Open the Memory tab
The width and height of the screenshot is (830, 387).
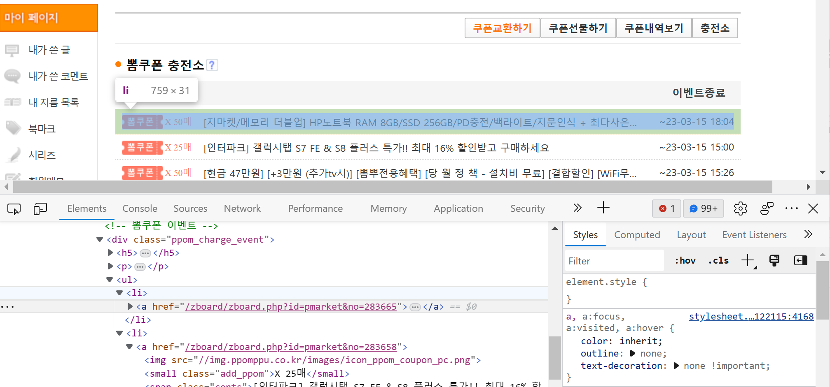coord(388,209)
